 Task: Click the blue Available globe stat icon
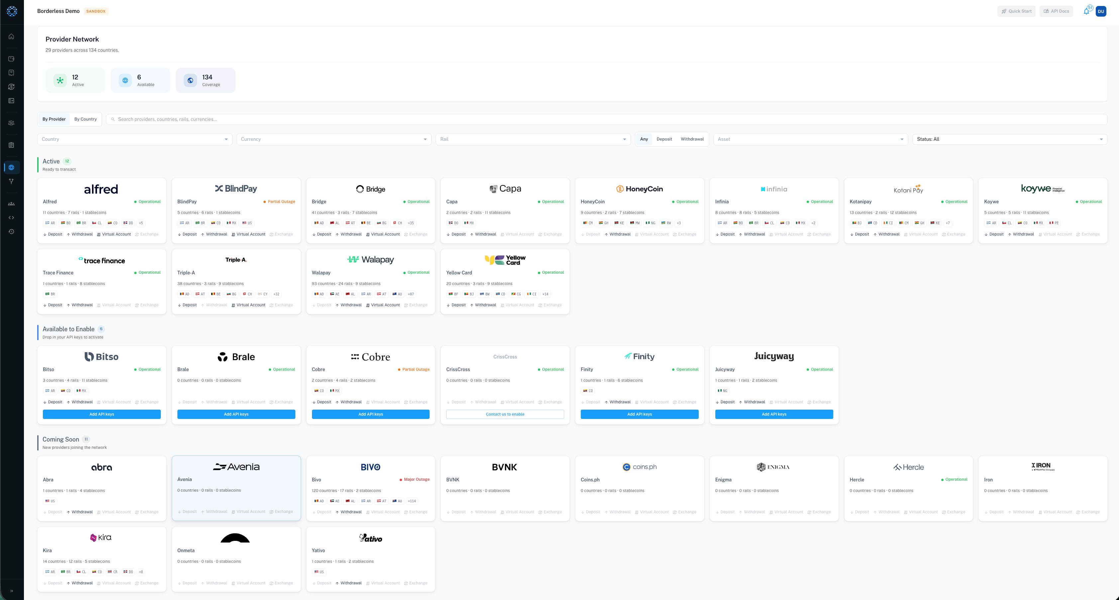coord(125,80)
